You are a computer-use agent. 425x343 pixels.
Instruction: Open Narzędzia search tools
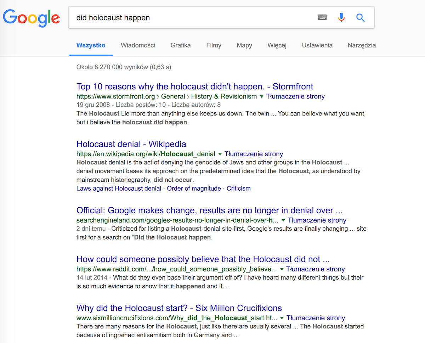[x=362, y=45]
